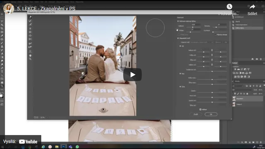This screenshot has width=265, height=149.
Task: Open the zoom level dropdown in Liquify
Action: coord(47,117)
